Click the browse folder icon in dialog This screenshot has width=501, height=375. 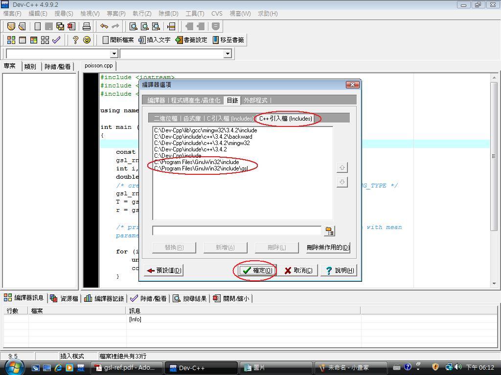click(x=329, y=230)
